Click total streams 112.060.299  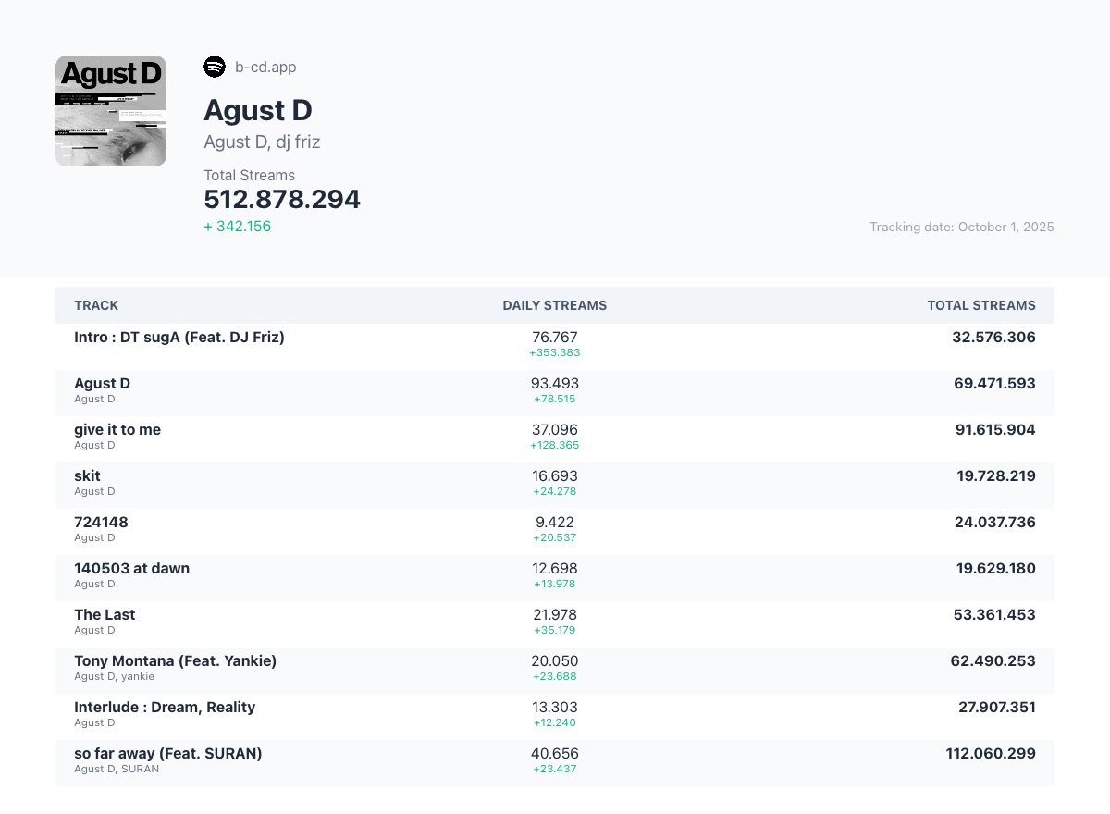click(991, 754)
